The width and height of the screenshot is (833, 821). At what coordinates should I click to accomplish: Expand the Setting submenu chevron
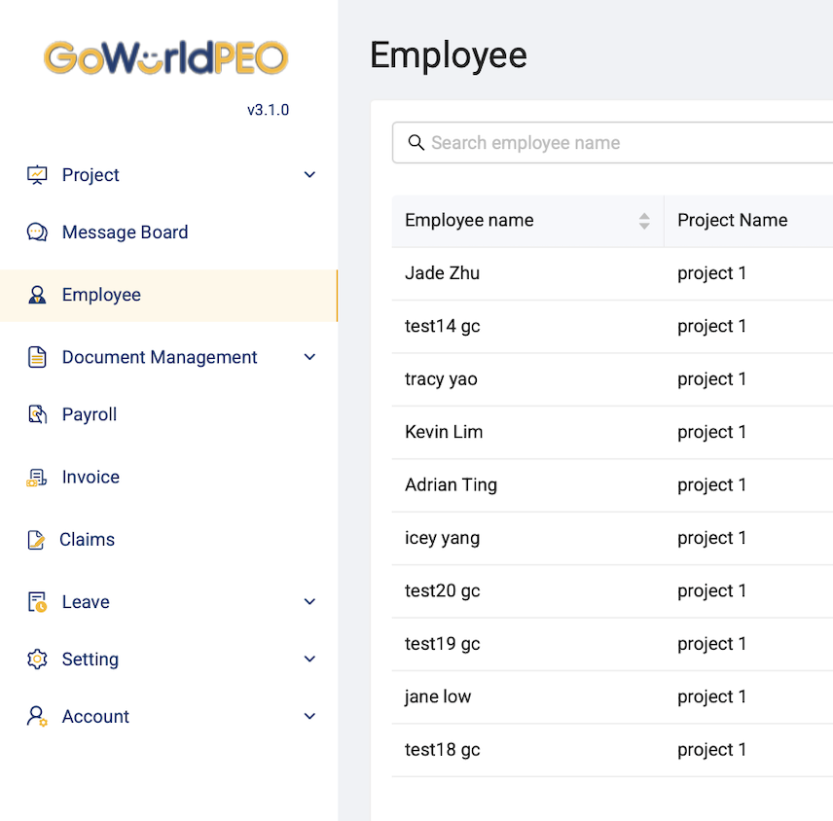309,660
